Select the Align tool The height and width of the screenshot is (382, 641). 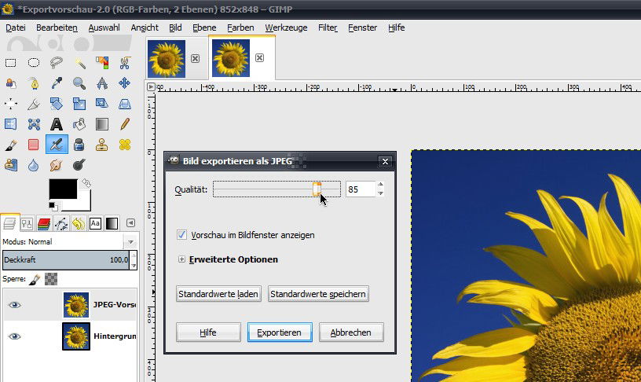point(11,104)
